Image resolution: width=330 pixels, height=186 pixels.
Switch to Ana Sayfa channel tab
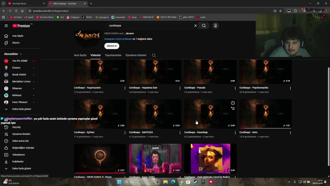pos(80,55)
